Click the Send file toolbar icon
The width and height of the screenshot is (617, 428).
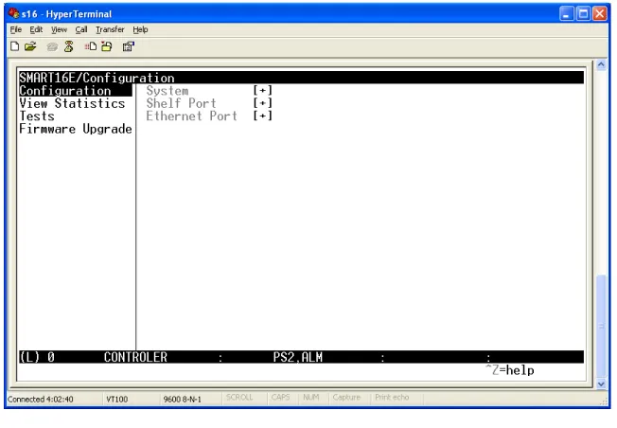[91, 46]
